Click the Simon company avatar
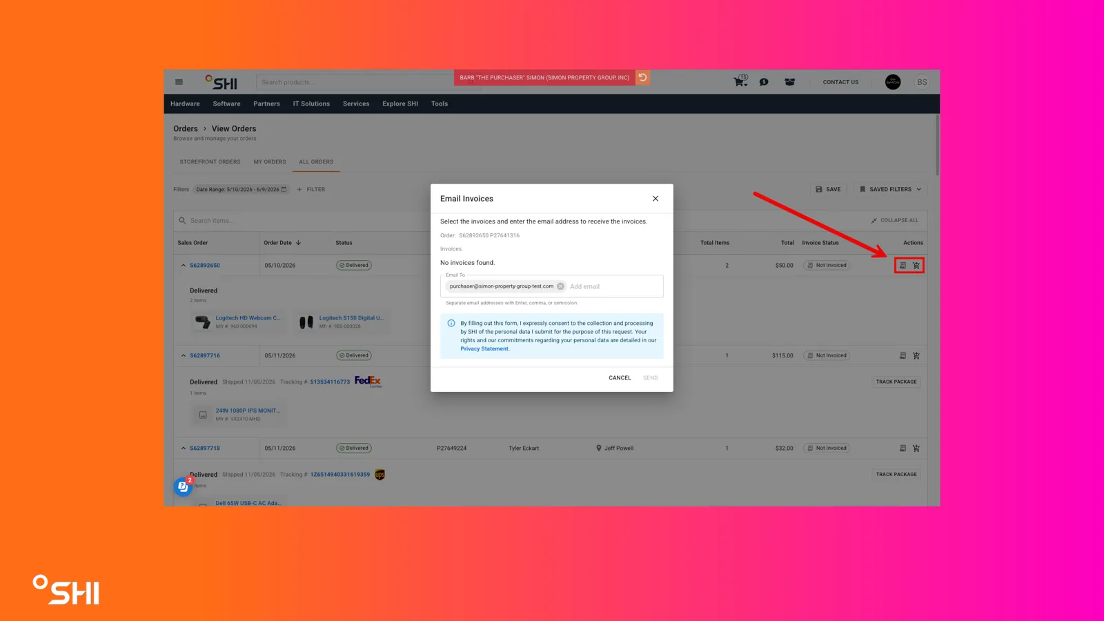The width and height of the screenshot is (1104, 621). tap(893, 82)
